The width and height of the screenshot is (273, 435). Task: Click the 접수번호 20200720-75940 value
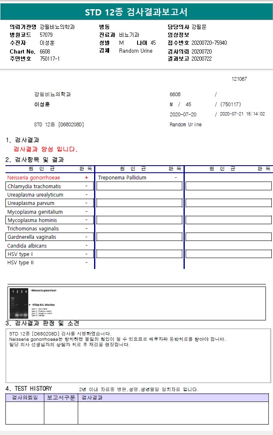coord(209,43)
